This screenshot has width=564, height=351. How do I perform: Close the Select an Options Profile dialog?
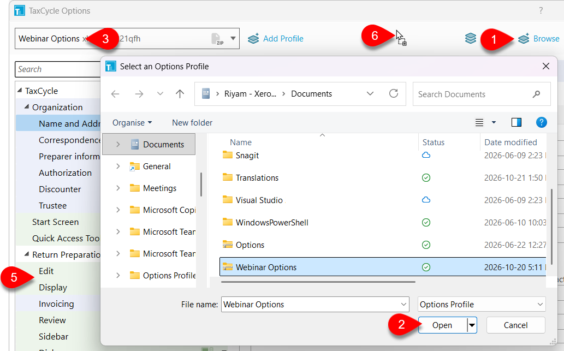pyautogui.click(x=545, y=66)
